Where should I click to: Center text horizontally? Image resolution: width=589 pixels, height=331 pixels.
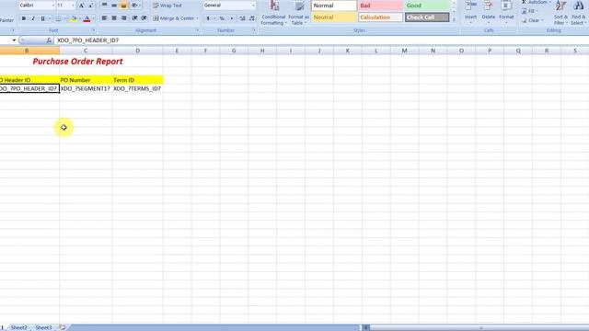[114, 18]
